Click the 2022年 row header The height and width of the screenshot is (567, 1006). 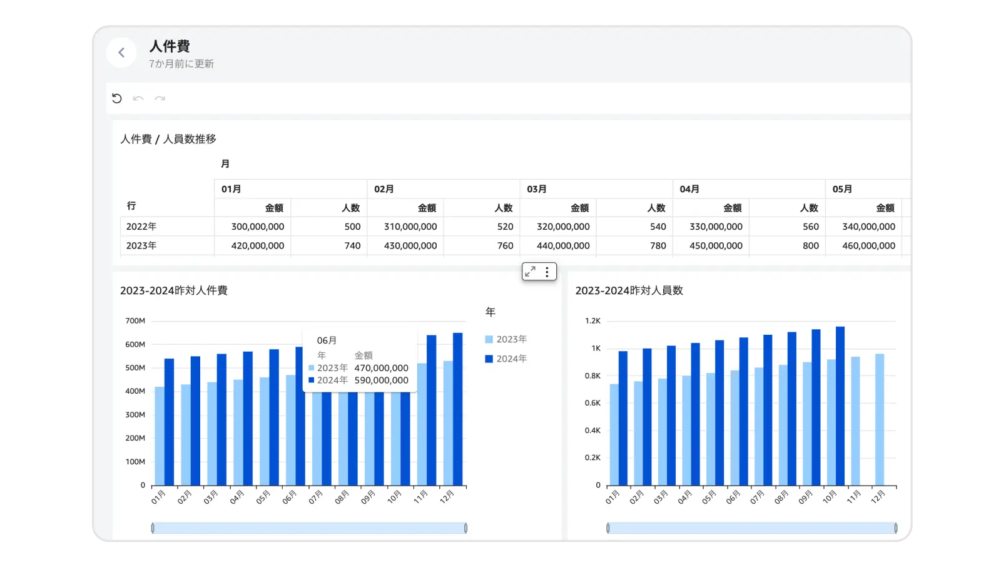pyautogui.click(x=141, y=227)
